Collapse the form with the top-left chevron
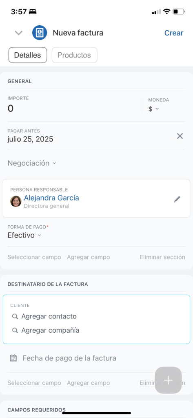 point(19,33)
